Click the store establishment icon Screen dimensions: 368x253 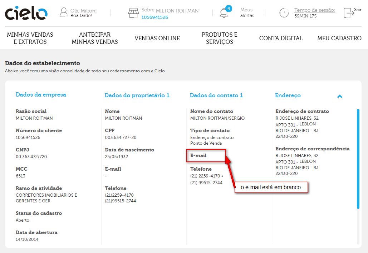(x=133, y=12)
